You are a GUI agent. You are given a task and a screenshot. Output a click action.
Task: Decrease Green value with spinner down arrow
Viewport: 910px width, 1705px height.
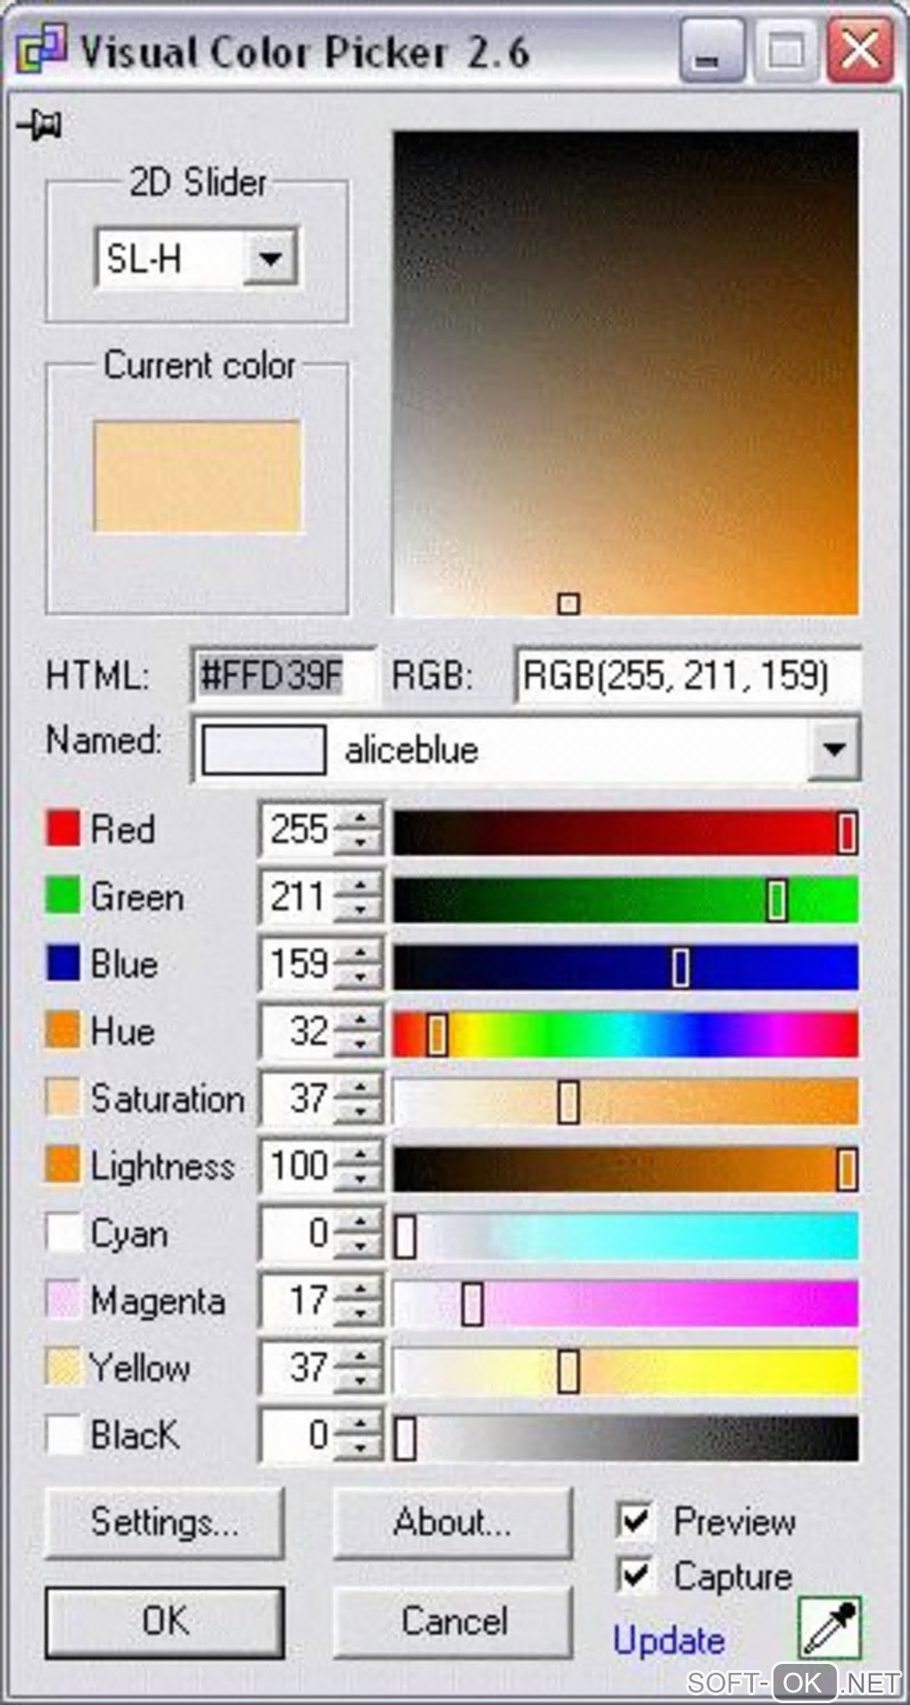coord(360,909)
